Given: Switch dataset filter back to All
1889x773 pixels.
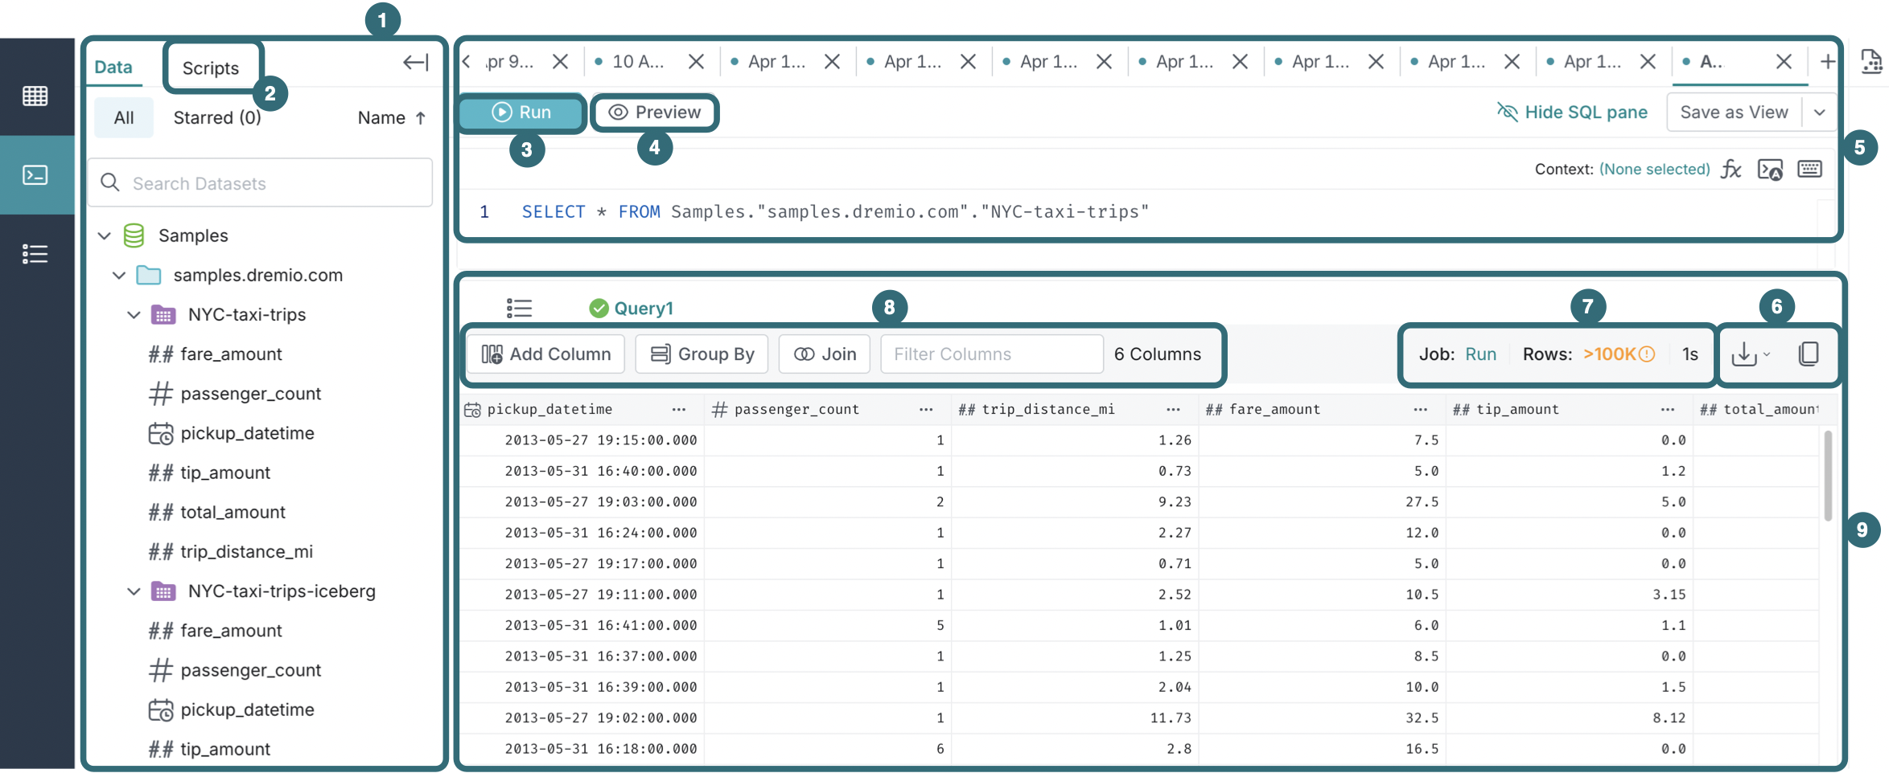Looking at the screenshot, I should (x=124, y=117).
